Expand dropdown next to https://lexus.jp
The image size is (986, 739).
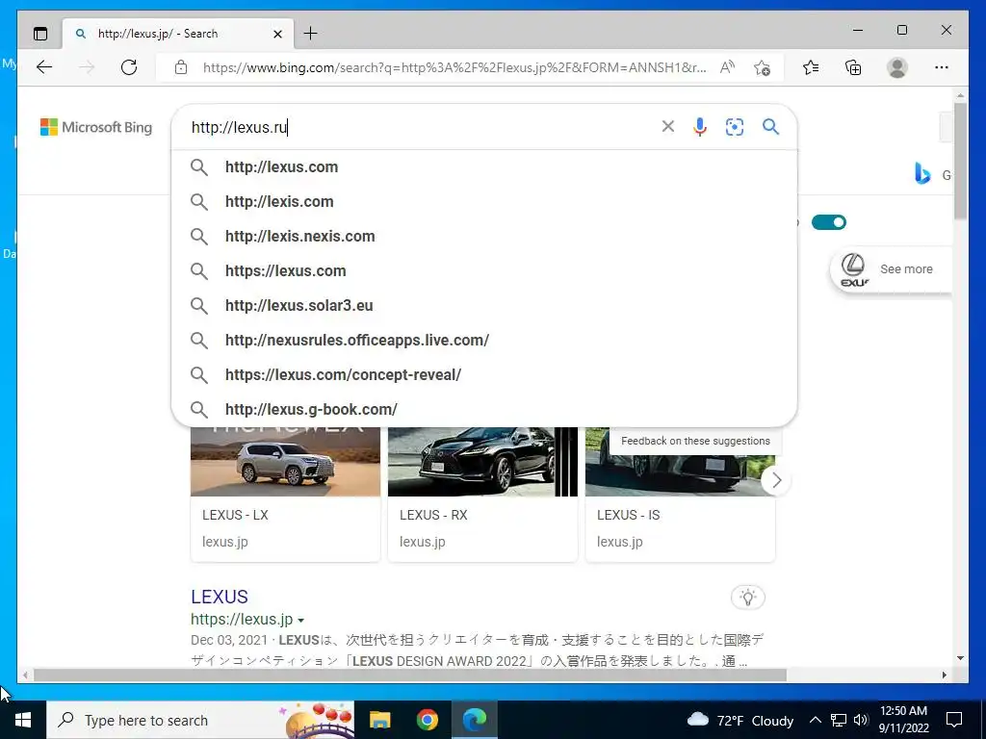301,621
